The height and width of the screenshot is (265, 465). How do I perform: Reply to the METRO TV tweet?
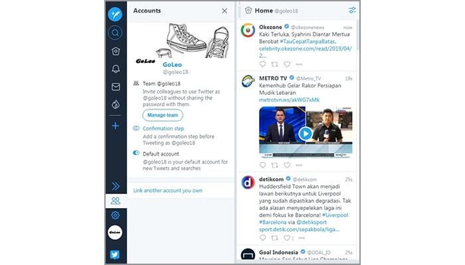point(262,165)
